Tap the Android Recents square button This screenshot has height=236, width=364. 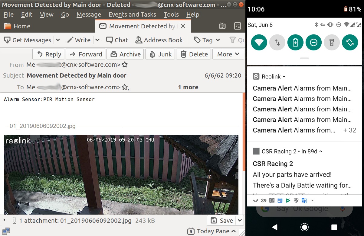[x=334, y=227]
